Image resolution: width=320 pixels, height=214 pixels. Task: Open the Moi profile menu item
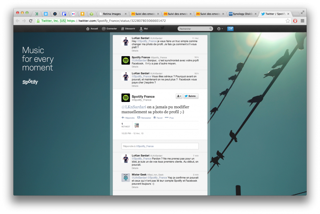(x=143, y=29)
